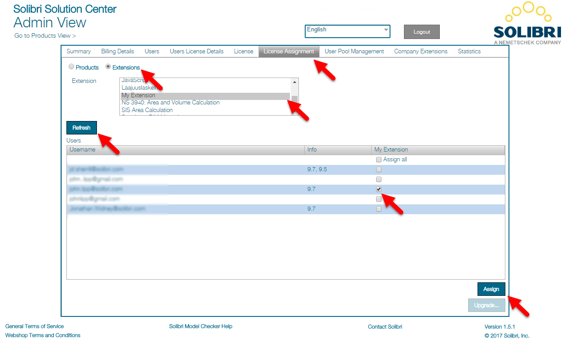
Task: Open the Webshop Terms and Conditions link
Action: (x=43, y=335)
